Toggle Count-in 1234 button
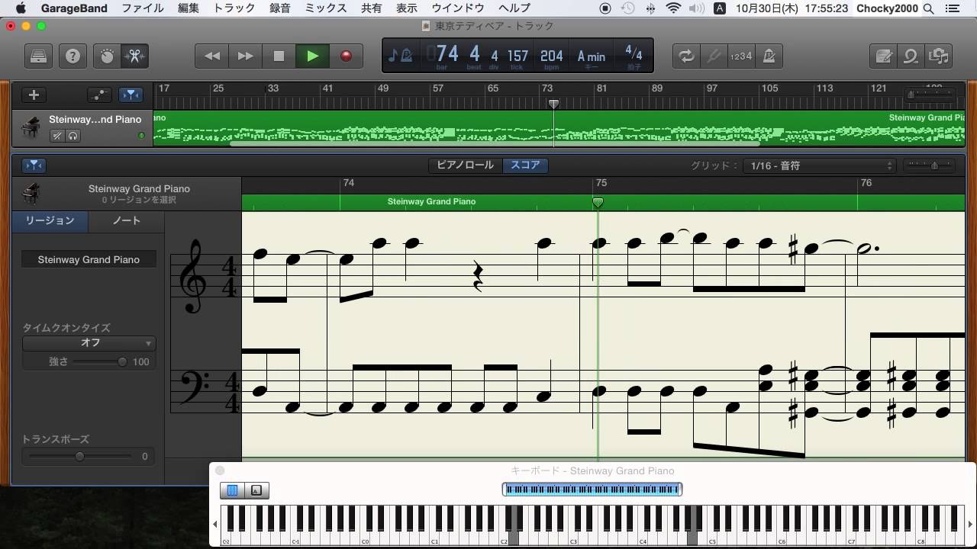The image size is (977, 549). [740, 56]
